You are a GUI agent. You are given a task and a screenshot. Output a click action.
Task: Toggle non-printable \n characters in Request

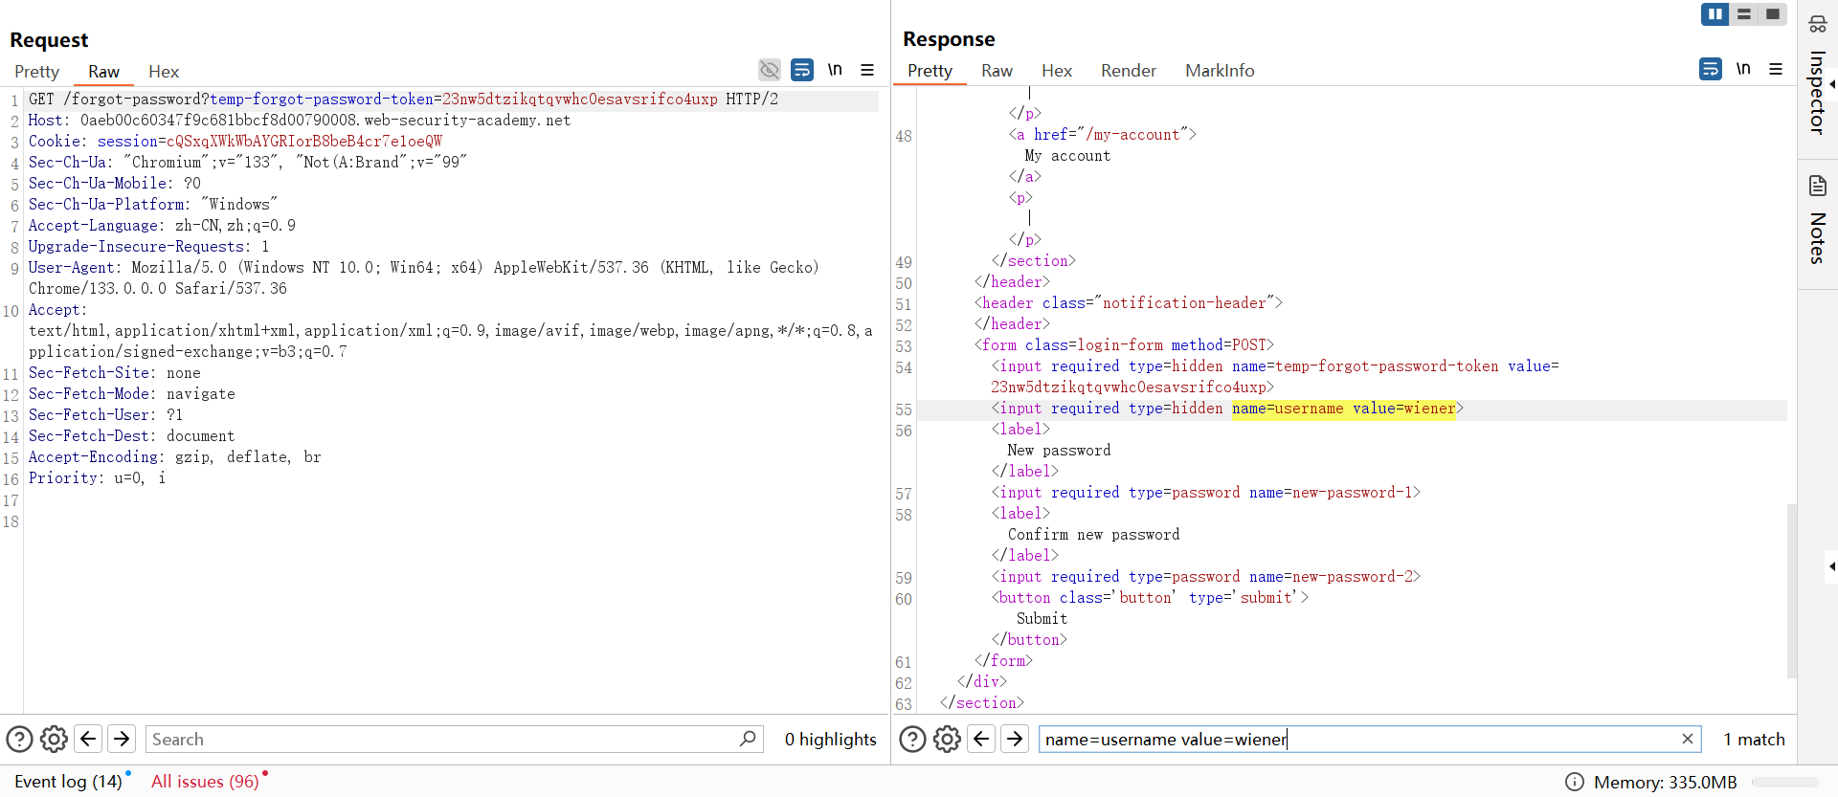[835, 70]
